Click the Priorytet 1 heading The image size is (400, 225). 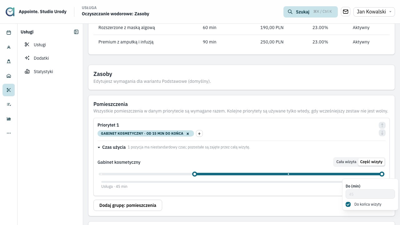pos(108,125)
